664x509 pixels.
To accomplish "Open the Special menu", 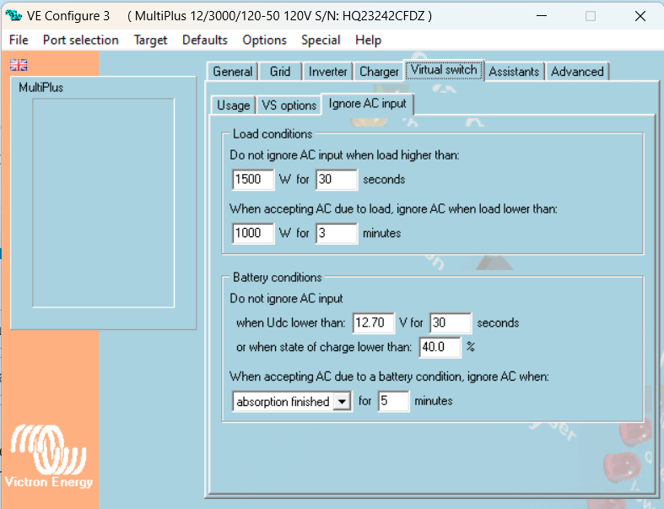I will click(321, 40).
